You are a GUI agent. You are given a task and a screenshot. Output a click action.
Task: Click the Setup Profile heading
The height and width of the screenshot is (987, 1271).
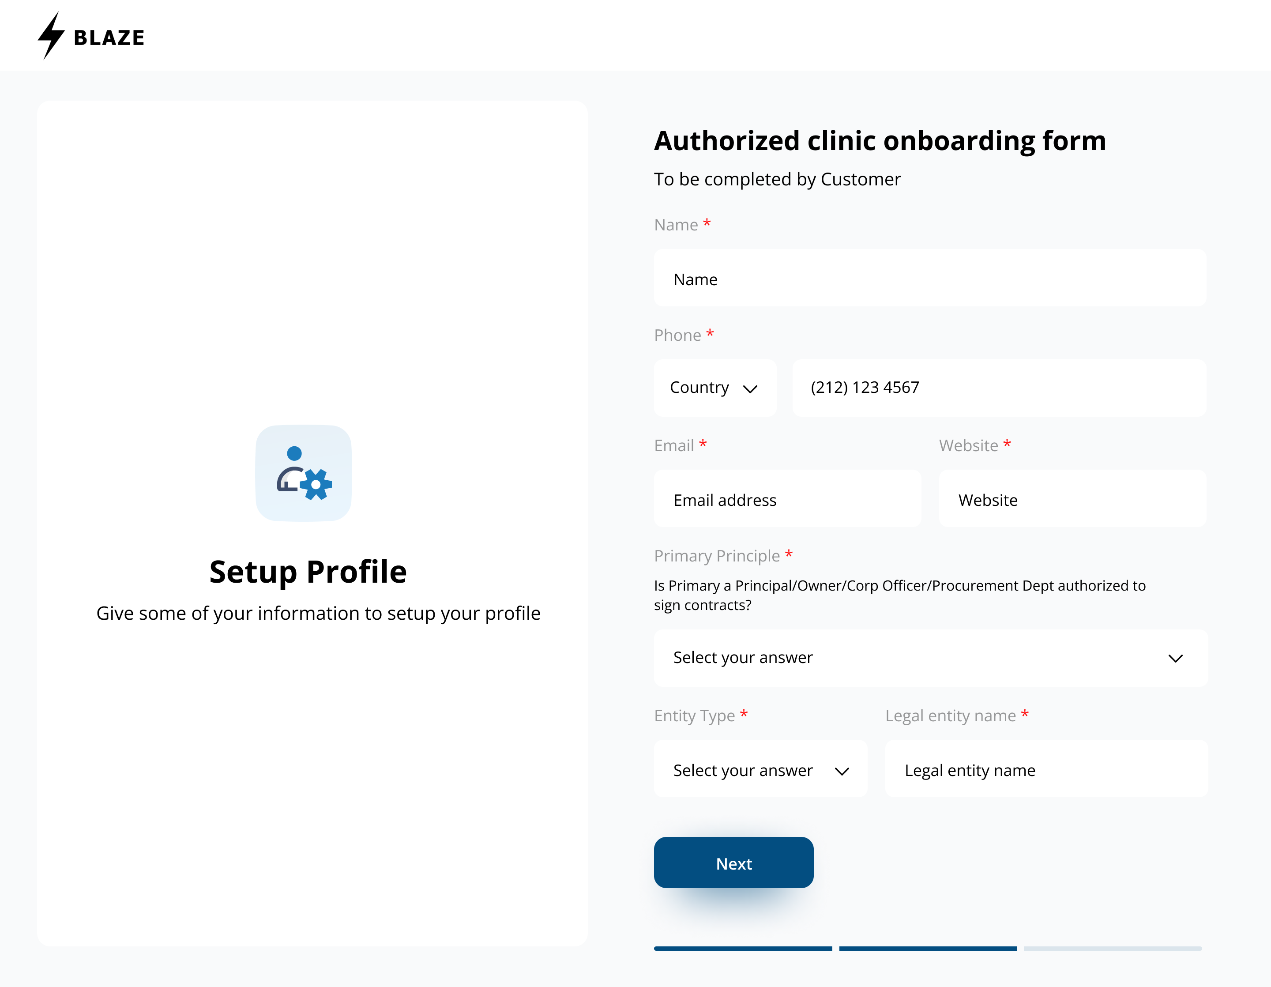pos(308,572)
